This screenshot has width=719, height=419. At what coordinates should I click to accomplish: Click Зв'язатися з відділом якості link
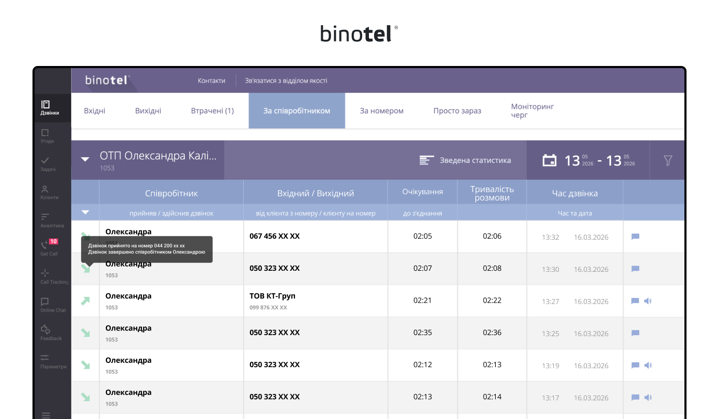[x=286, y=81]
